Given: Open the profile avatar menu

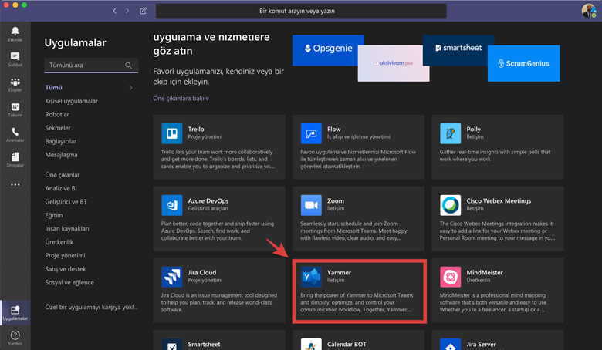Looking at the screenshot, I should click(x=589, y=11).
